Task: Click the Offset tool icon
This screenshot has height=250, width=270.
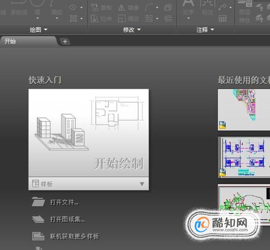Action: pyautogui.click(x=168, y=18)
